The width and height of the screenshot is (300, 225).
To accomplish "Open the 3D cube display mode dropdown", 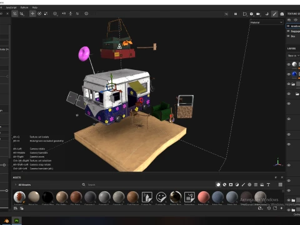I will pos(252,14).
